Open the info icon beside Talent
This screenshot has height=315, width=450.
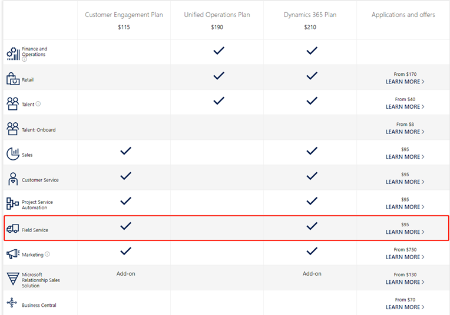38,104
